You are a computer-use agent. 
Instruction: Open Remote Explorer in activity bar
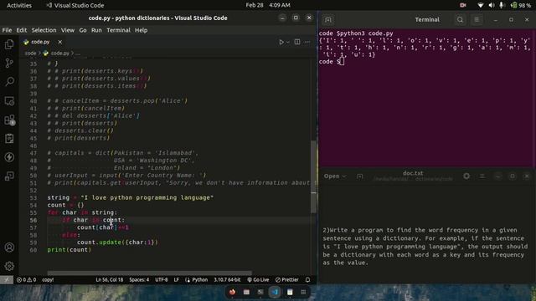[9, 101]
